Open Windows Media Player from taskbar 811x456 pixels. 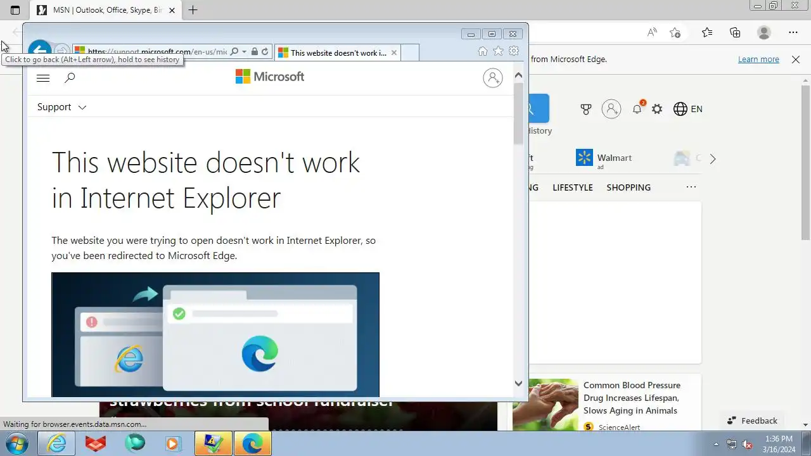tap(174, 443)
